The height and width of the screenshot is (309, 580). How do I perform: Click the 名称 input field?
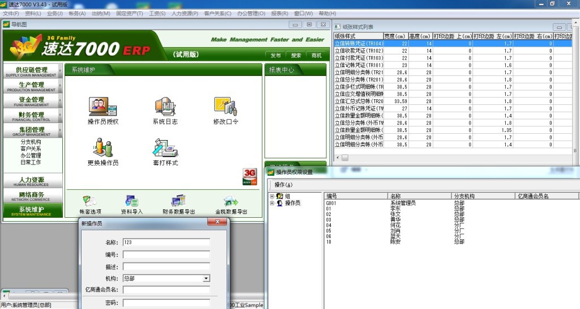[x=167, y=243]
